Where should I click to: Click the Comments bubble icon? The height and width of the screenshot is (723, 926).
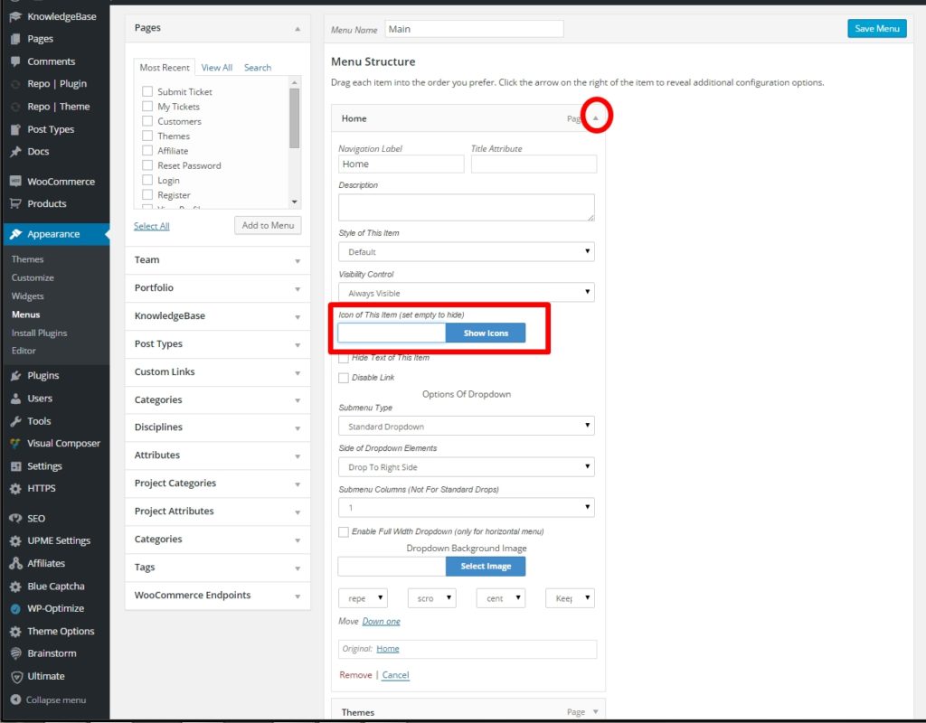pos(15,61)
